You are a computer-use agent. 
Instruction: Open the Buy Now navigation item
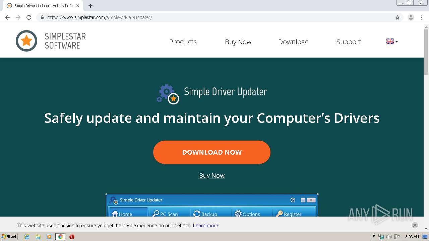pyautogui.click(x=238, y=42)
